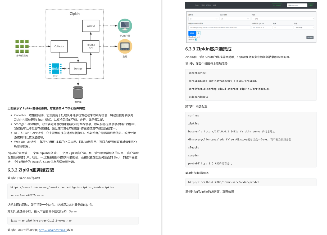Open the Span名称 dropdown
Viewport: 327px width, 235px height.
click(235, 19)
